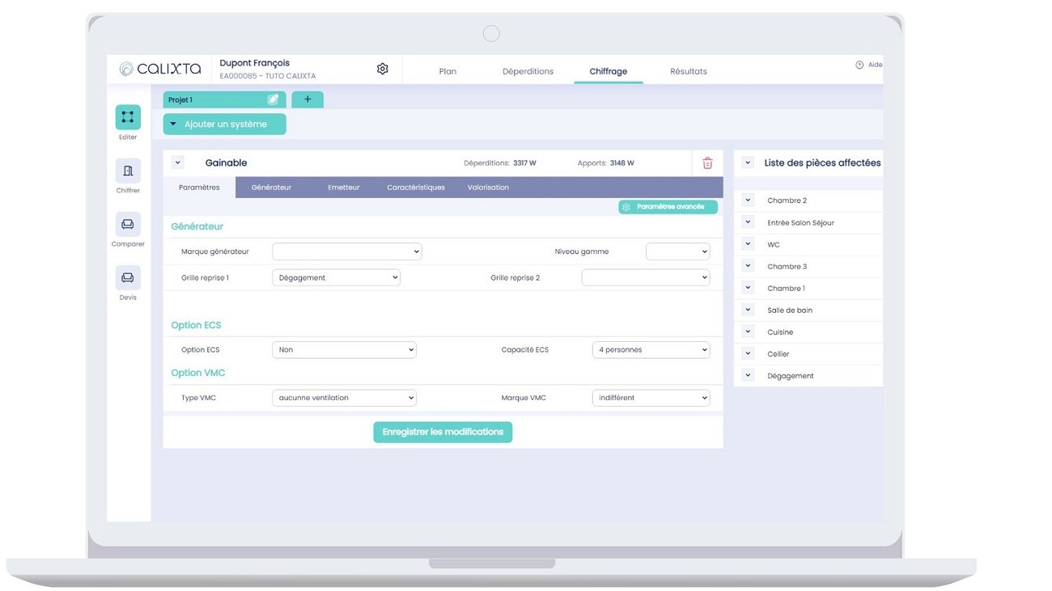
Task: Switch to the Déperditions tab
Action: (528, 70)
